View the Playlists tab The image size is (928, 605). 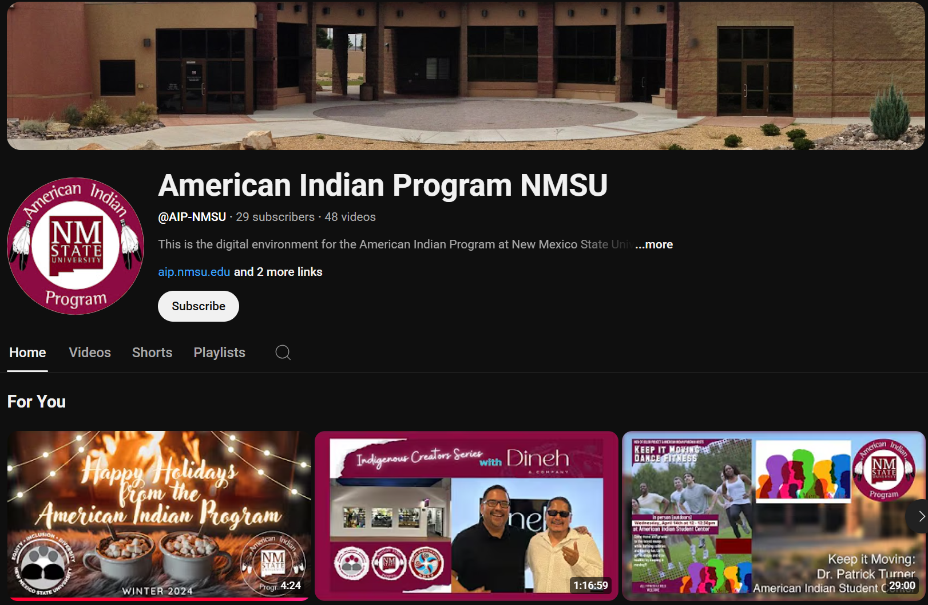tap(220, 353)
